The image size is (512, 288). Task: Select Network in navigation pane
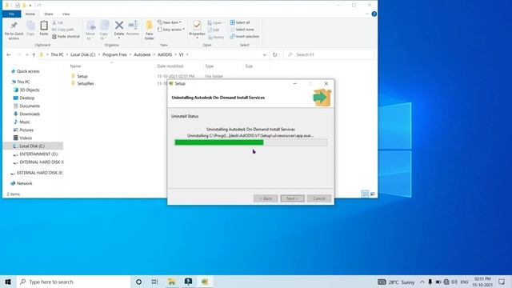tap(24, 183)
